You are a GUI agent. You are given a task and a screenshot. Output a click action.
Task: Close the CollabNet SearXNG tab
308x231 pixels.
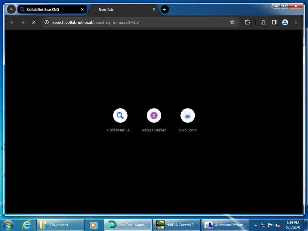coord(82,9)
